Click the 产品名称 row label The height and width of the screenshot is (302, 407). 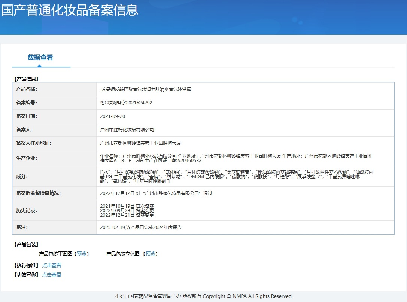27,89
